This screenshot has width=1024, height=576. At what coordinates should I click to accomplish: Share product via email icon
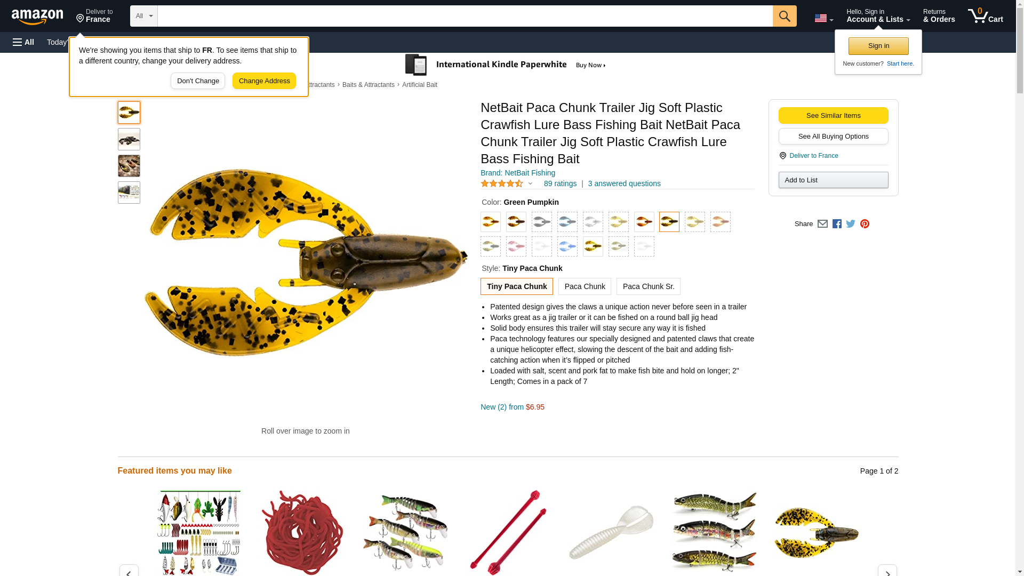[x=822, y=224]
